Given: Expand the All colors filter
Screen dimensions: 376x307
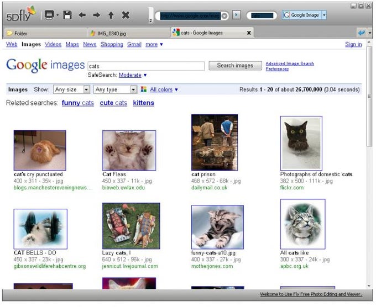Looking at the screenshot, I should [164, 89].
